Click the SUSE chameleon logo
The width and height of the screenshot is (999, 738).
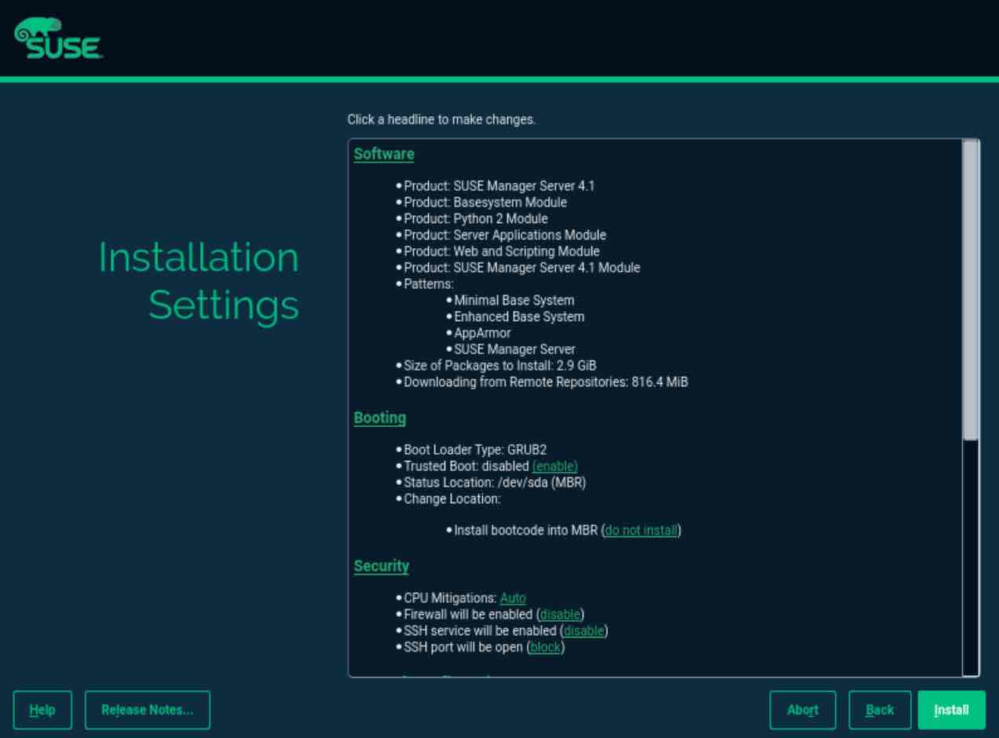tap(58, 38)
